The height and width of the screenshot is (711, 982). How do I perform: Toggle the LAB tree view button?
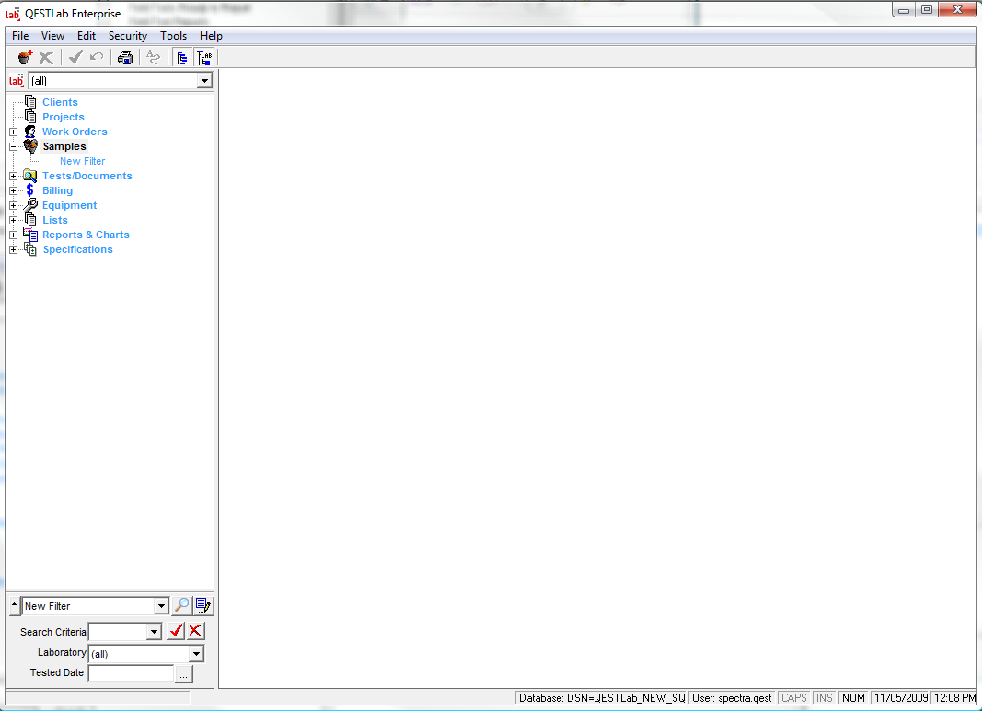204,57
